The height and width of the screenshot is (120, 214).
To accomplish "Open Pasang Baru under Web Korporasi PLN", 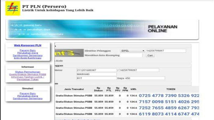I will click(x=28, y=50).
